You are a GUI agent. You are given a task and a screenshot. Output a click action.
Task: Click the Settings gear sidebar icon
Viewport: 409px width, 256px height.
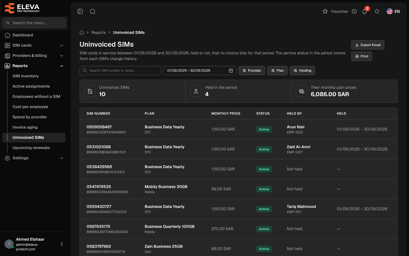click(x=7, y=158)
